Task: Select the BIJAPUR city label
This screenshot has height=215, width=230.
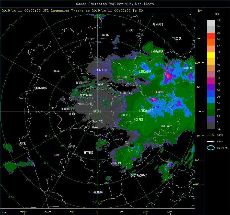Action: (x=104, y=35)
